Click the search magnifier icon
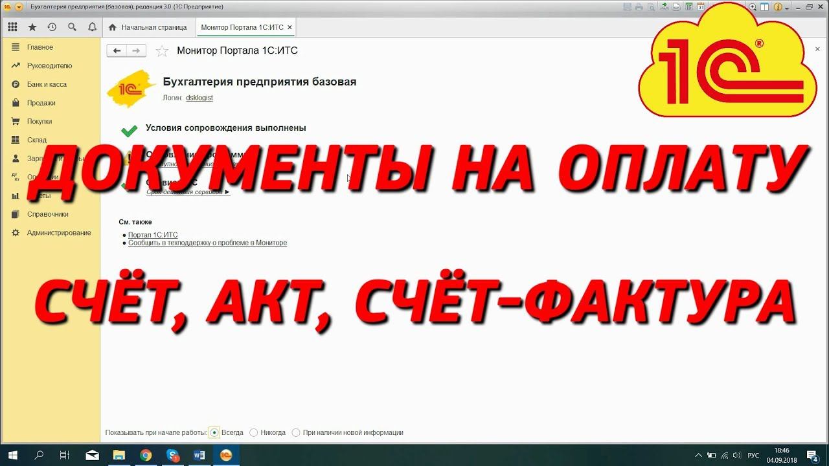 (72, 27)
